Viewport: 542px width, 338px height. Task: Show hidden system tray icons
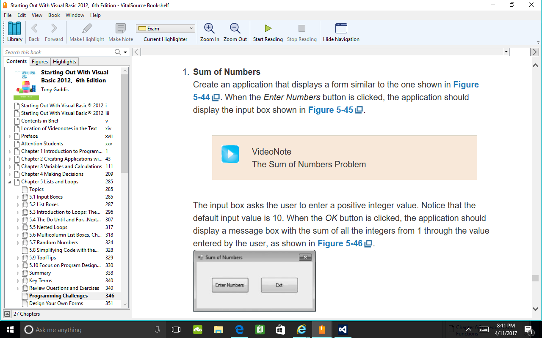point(469,330)
